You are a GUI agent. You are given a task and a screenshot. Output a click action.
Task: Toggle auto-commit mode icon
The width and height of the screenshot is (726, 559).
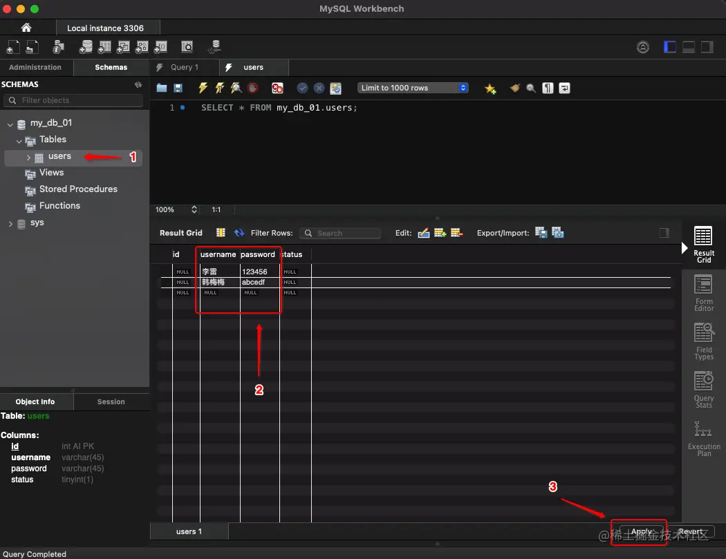click(335, 88)
